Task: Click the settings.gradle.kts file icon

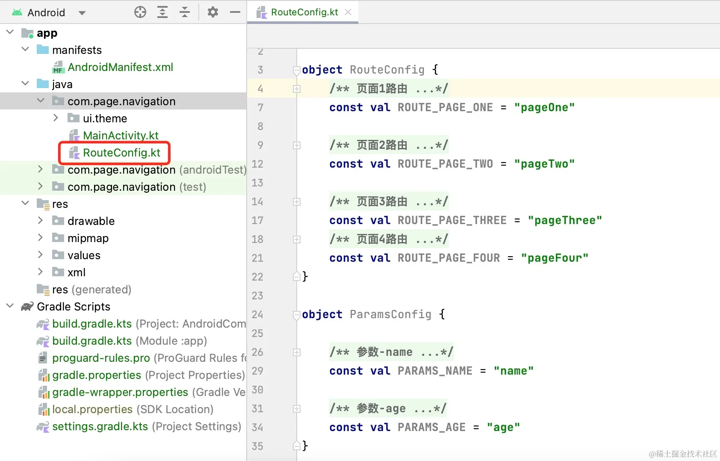Action: tap(43, 426)
